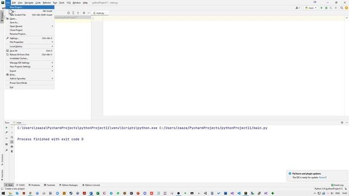
Task: Click Select Opened File target icon
Action: point(68,13)
